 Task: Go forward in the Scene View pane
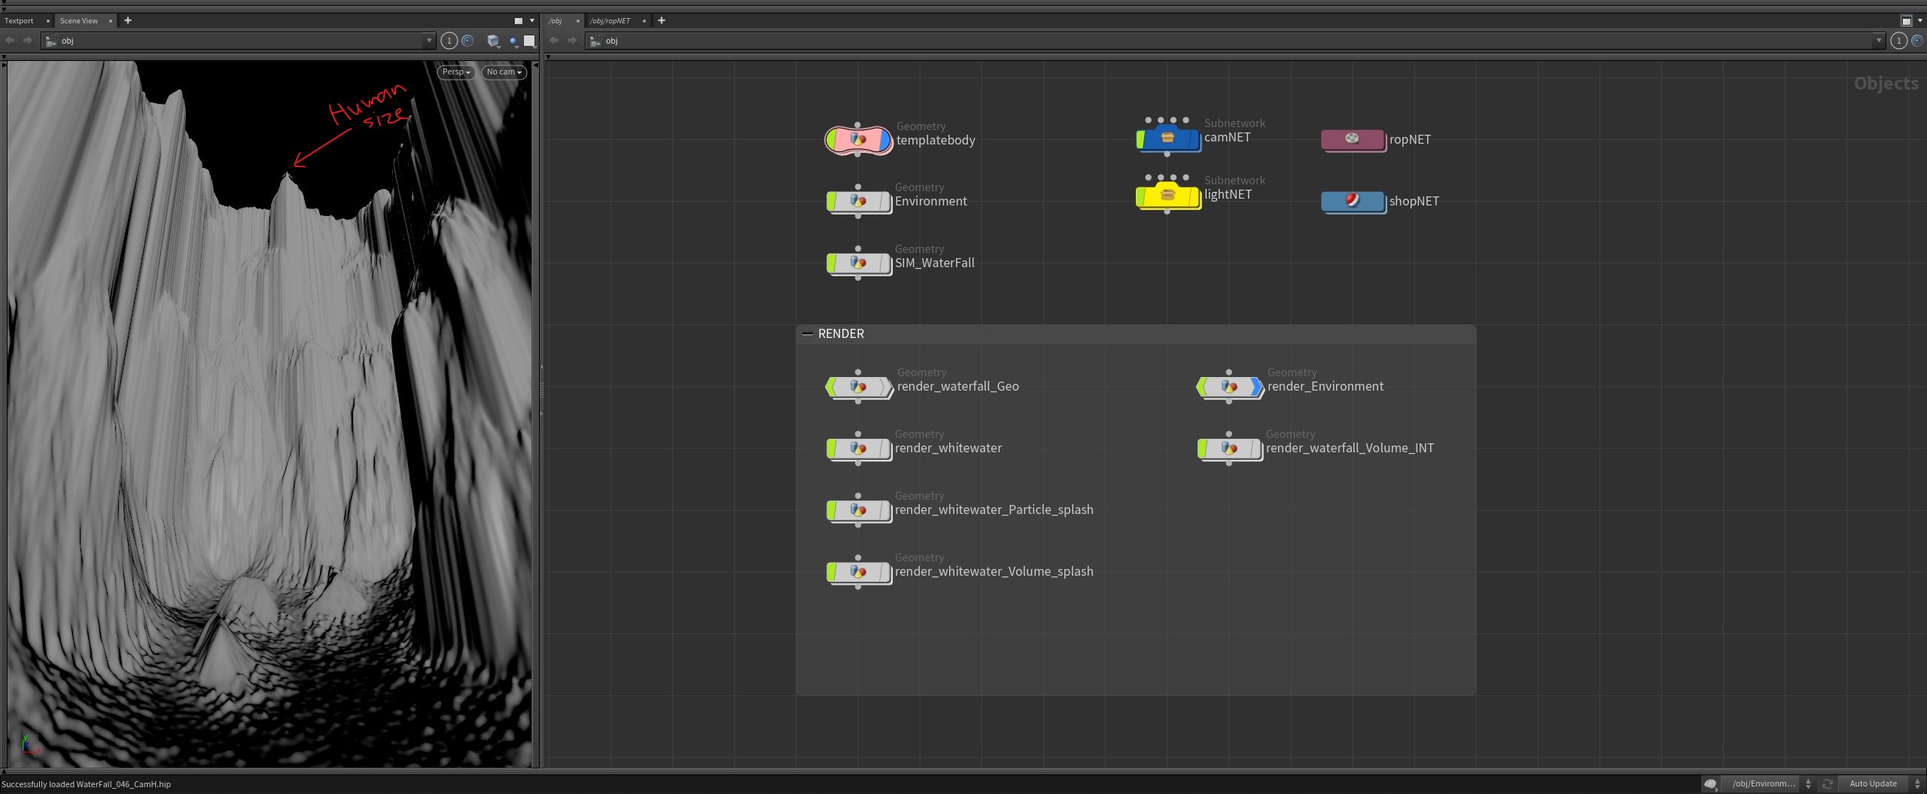(28, 41)
